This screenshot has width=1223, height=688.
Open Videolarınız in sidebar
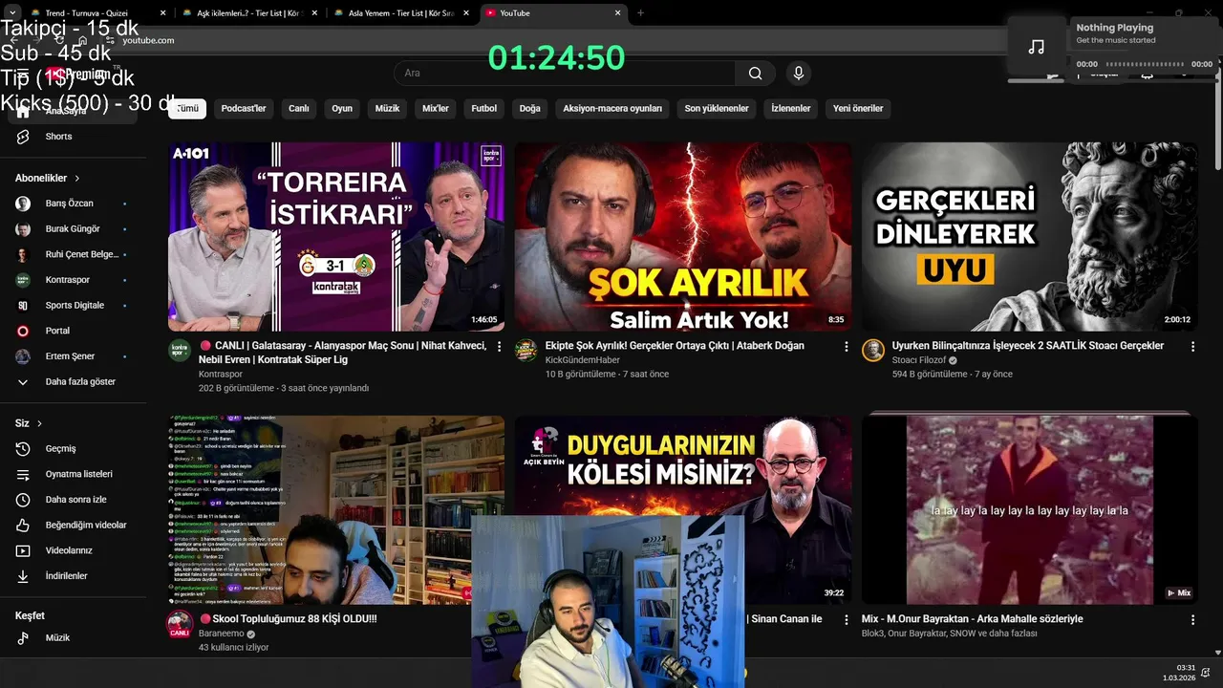pos(73,550)
